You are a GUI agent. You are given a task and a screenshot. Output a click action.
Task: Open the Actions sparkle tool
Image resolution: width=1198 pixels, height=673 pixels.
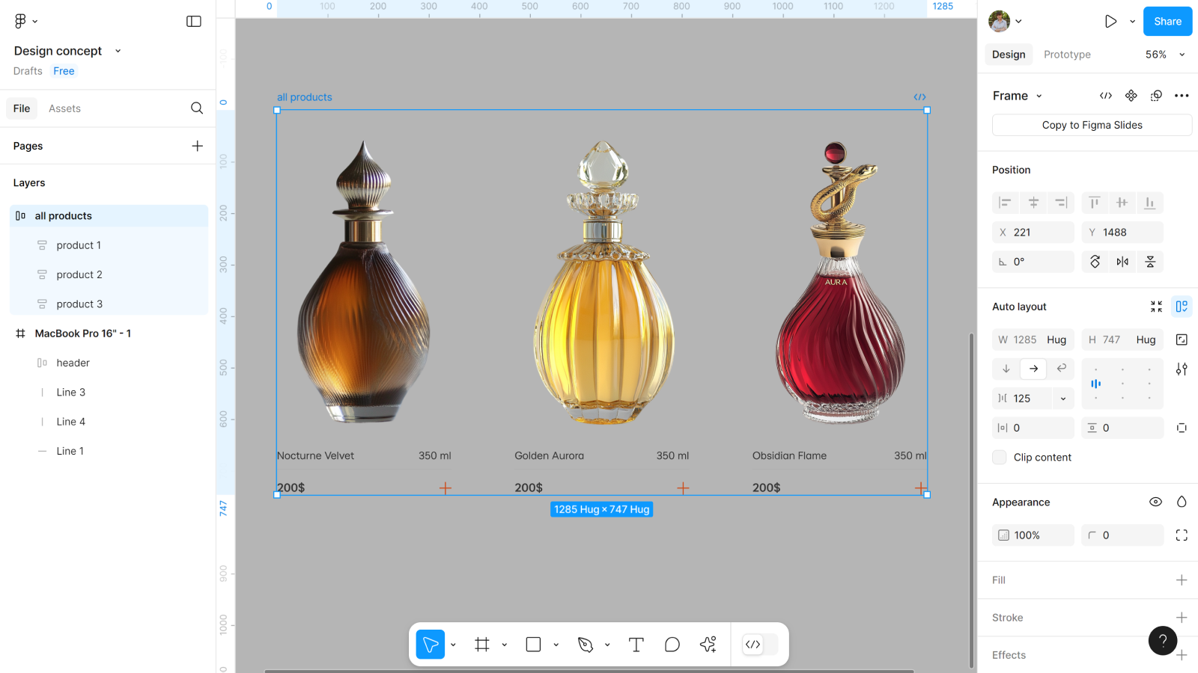pos(708,645)
